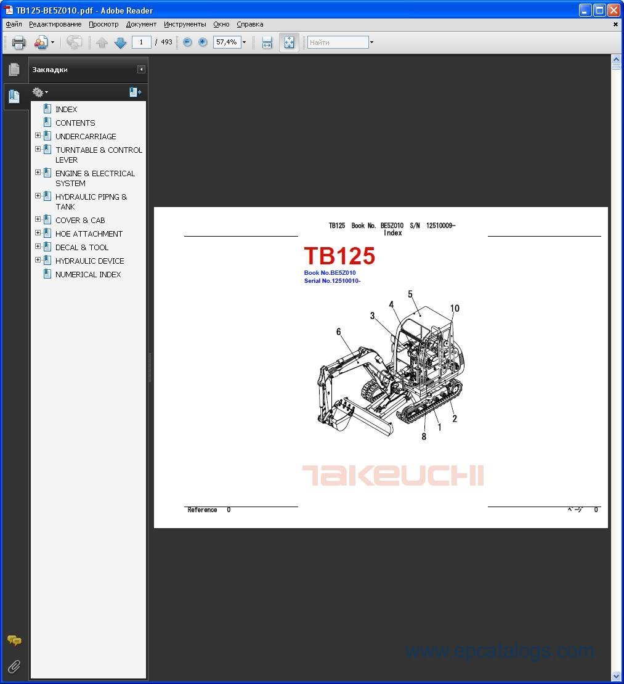
Task: Click the NUMERICAL INDEX bookmark page icon
Action: [47, 274]
